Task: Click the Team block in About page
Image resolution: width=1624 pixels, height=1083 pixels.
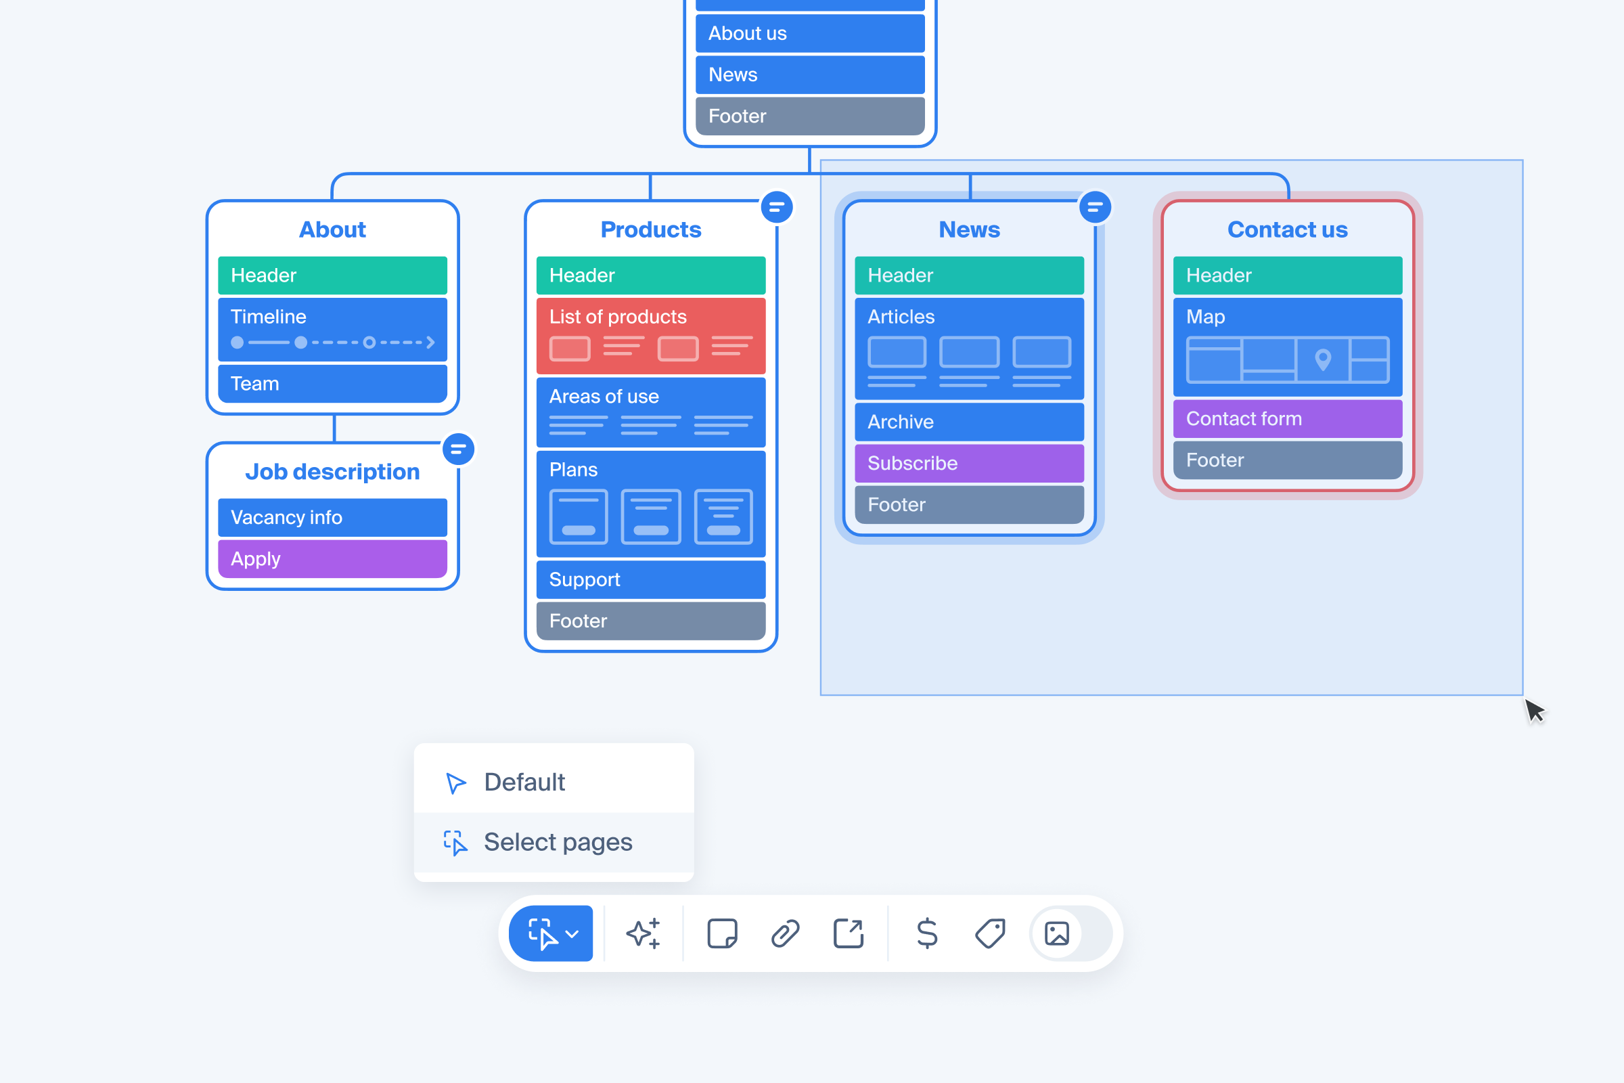Action: point(332,383)
